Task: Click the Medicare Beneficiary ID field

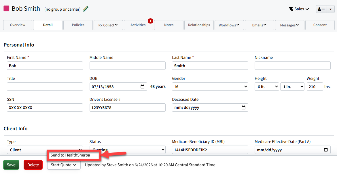Action: (x=210, y=150)
